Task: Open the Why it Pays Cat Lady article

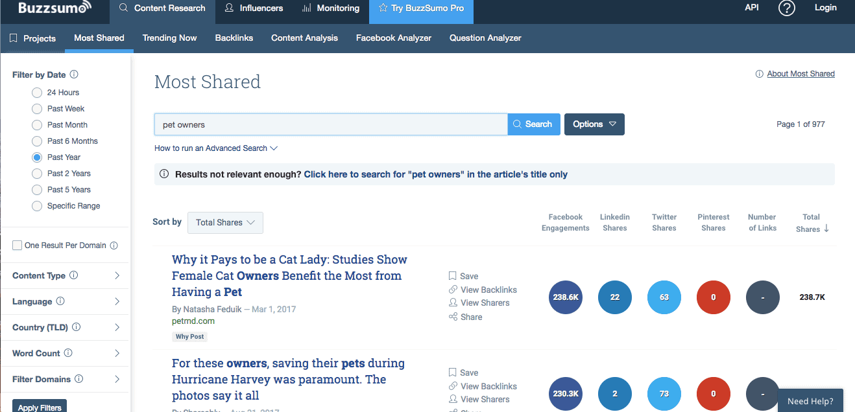Action: tap(289, 275)
